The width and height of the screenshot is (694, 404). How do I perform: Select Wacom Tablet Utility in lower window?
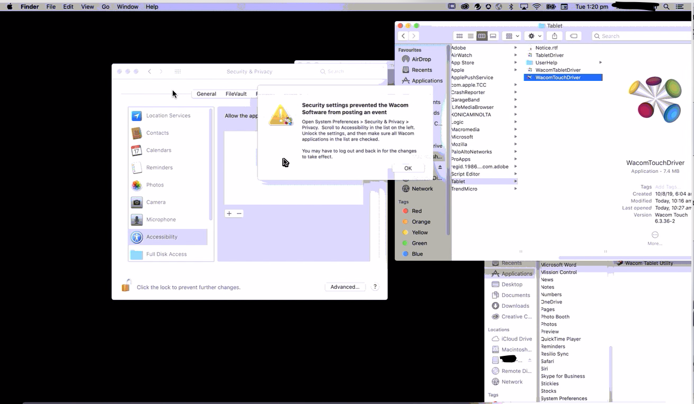point(649,263)
